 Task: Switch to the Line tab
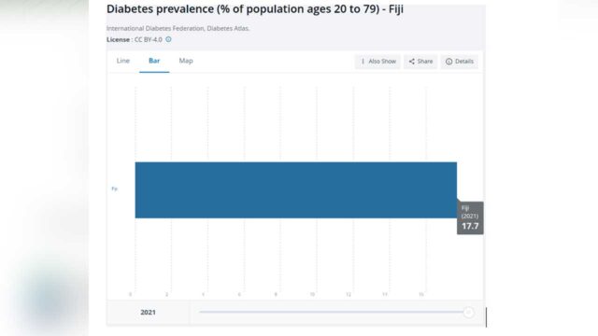[x=123, y=61]
